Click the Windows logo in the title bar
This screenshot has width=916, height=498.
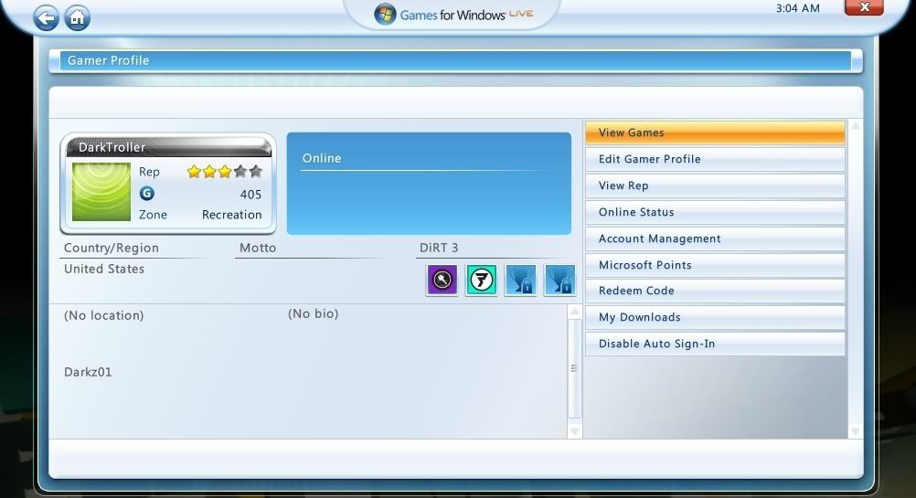point(385,14)
